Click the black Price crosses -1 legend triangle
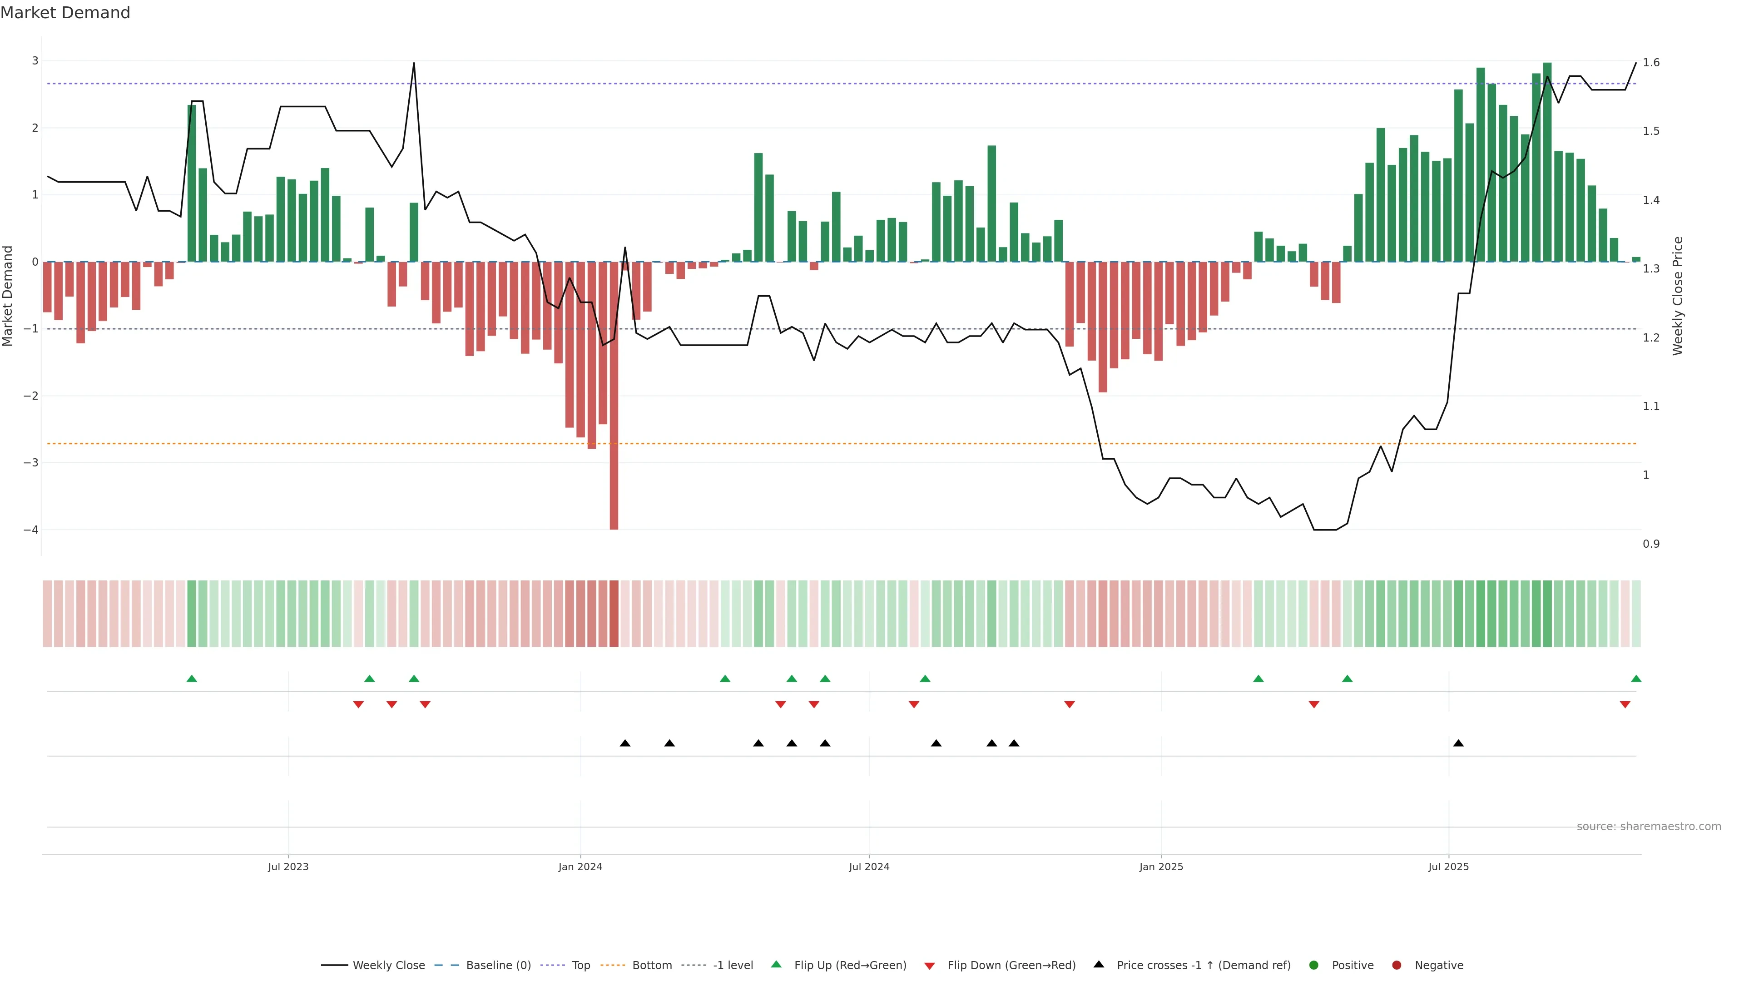The image size is (1744, 981). (x=1099, y=965)
